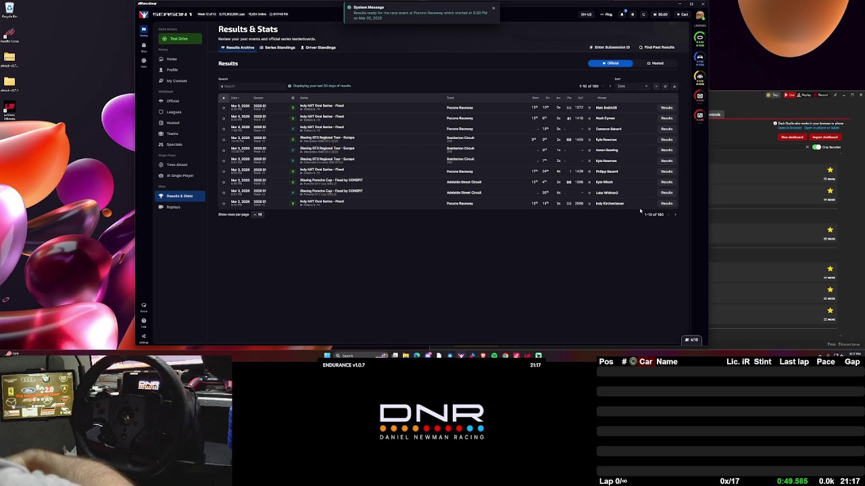This screenshot has height=486, width=865.
Task: Select the Official results toggle
Action: click(x=610, y=63)
